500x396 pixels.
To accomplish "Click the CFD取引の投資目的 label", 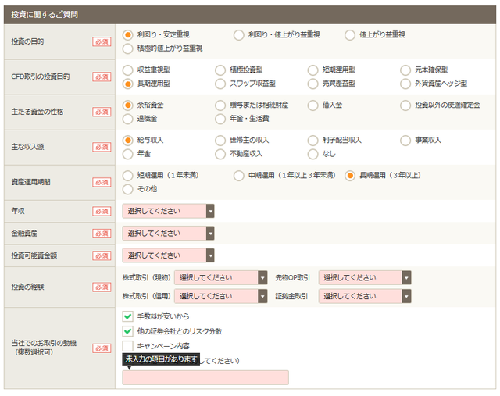I will [40, 77].
